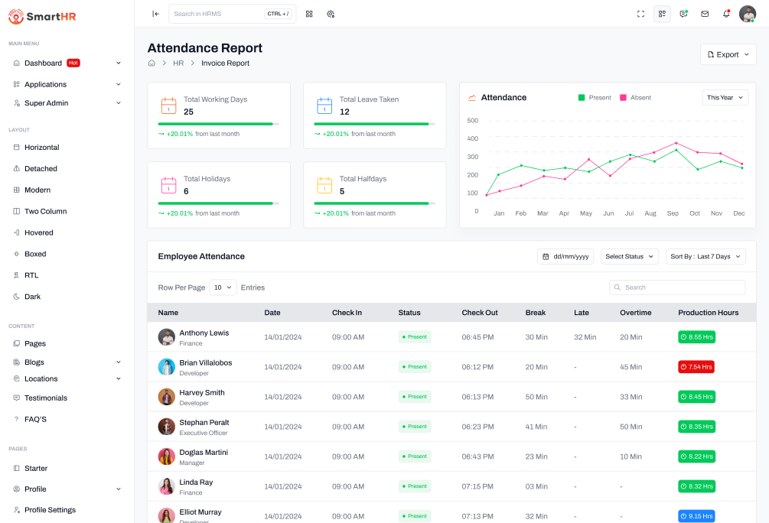Toggle fullscreen mode icon
Image resolution: width=769 pixels, height=523 pixels.
tap(640, 14)
